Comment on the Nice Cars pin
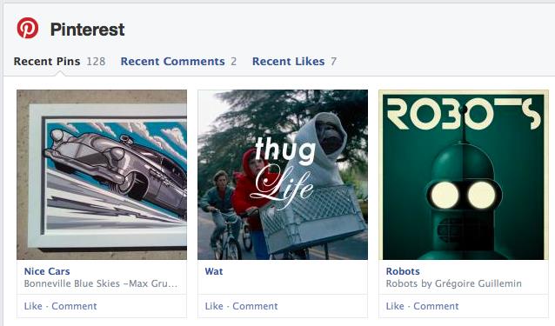This screenshot has width=555, height=326. coord(74,306)
